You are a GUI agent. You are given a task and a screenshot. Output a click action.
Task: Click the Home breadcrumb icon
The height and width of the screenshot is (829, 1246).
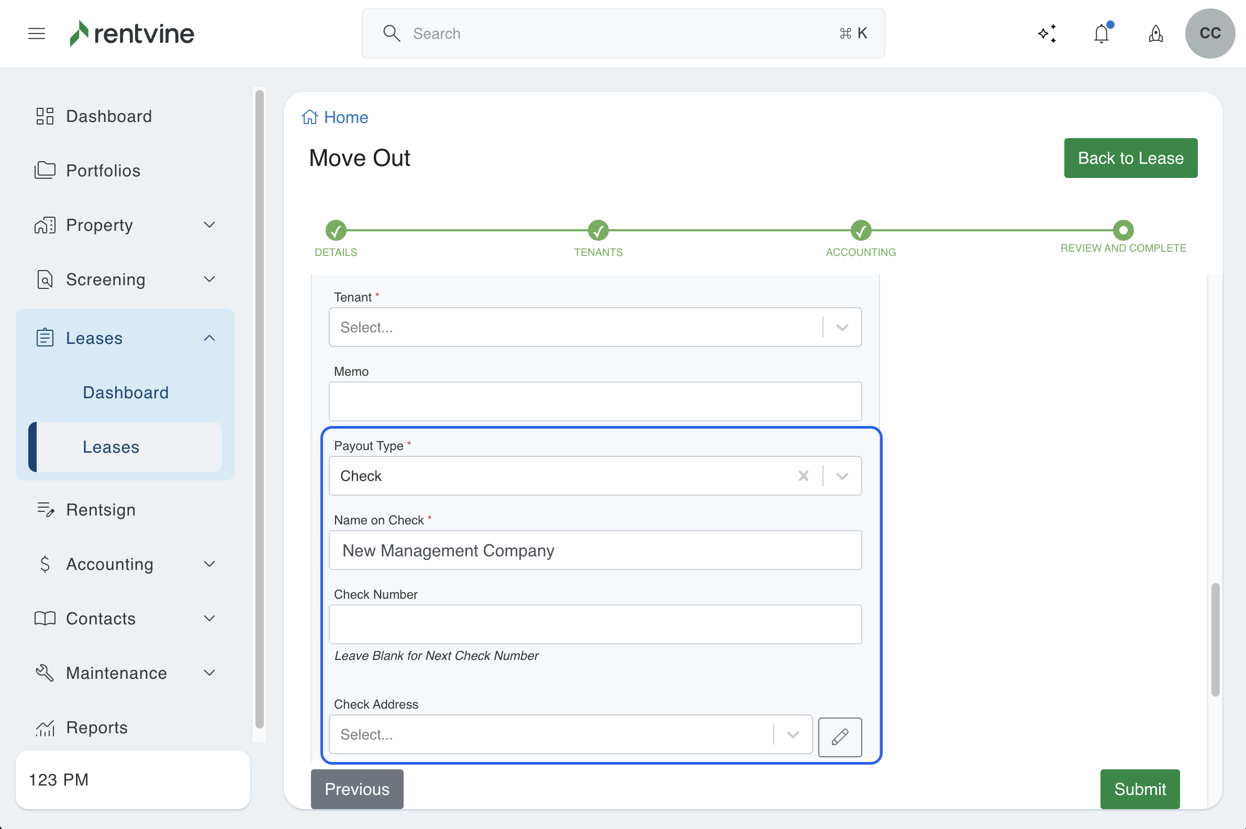(x=310, y=117)
